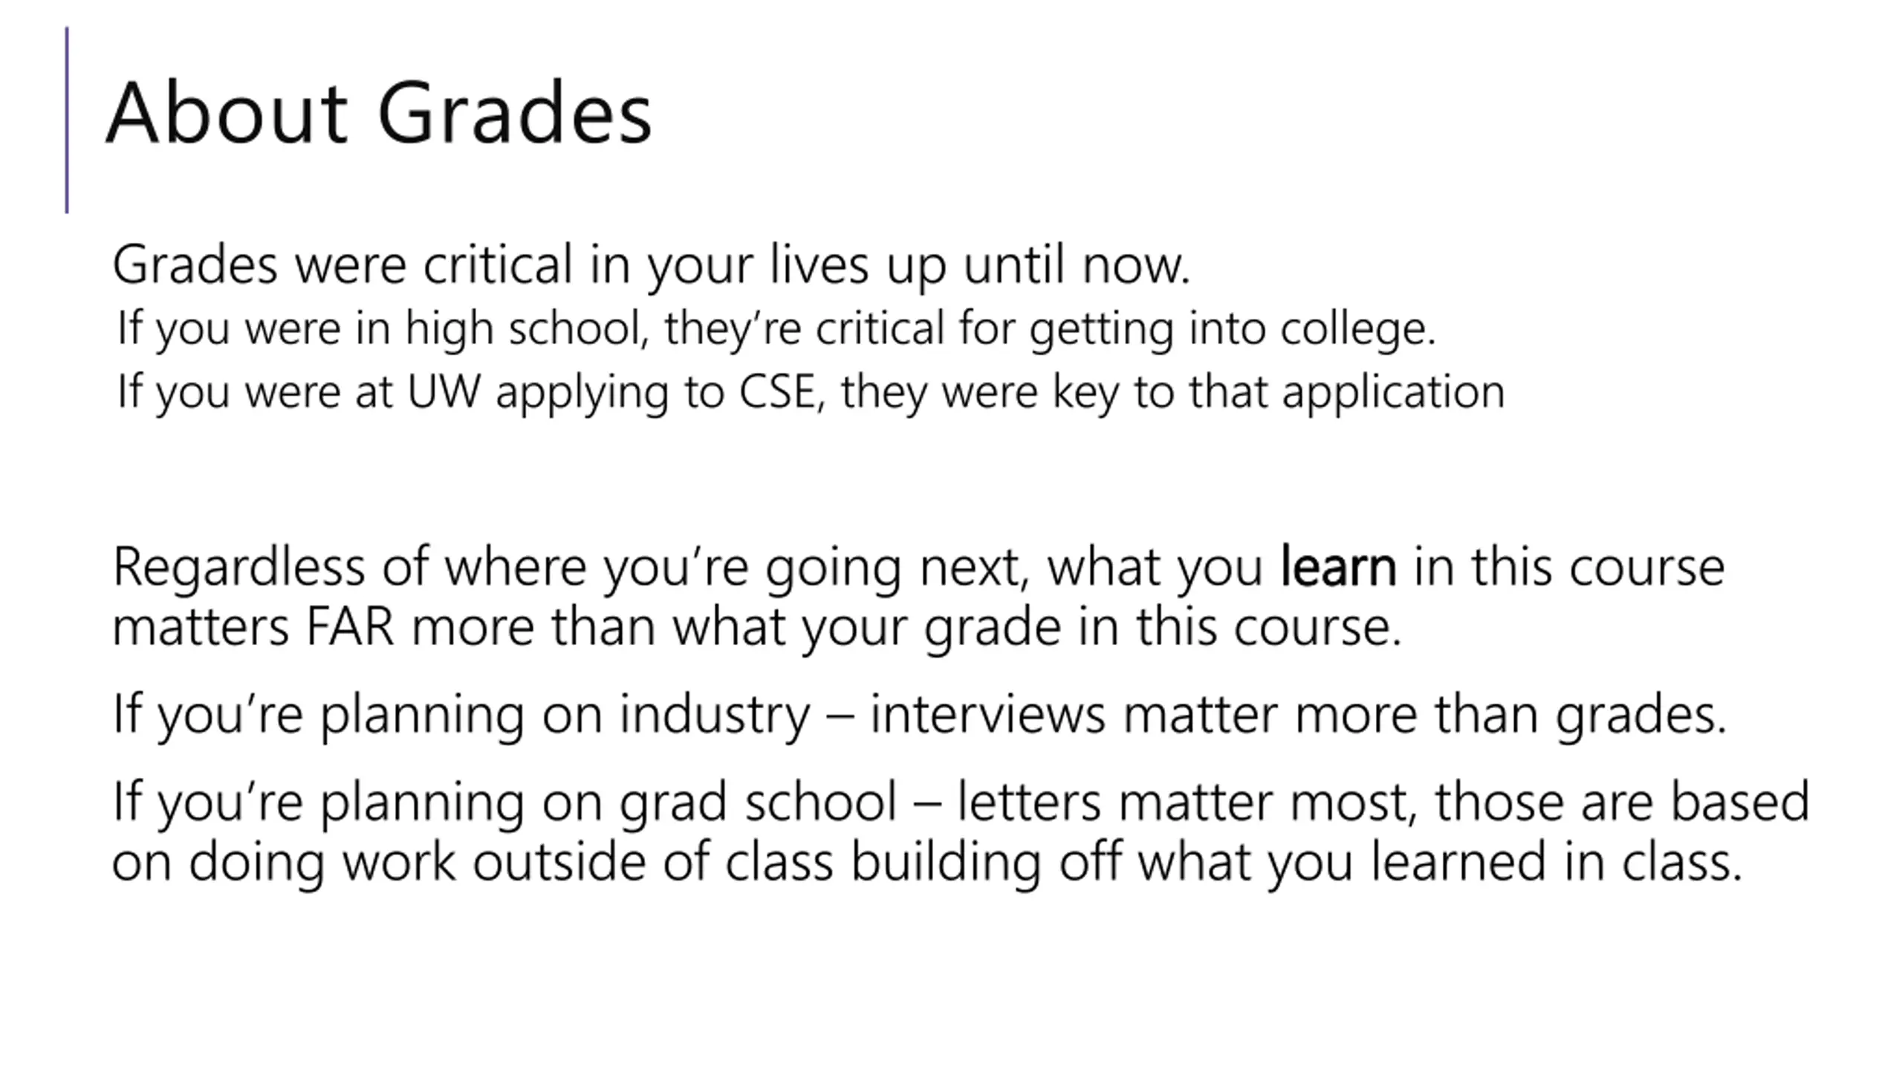This screenshot has height=1070, width=1902.
Task: Click the word "Grades" in the title
Action: pyautogui.click(x=515, y=113)
